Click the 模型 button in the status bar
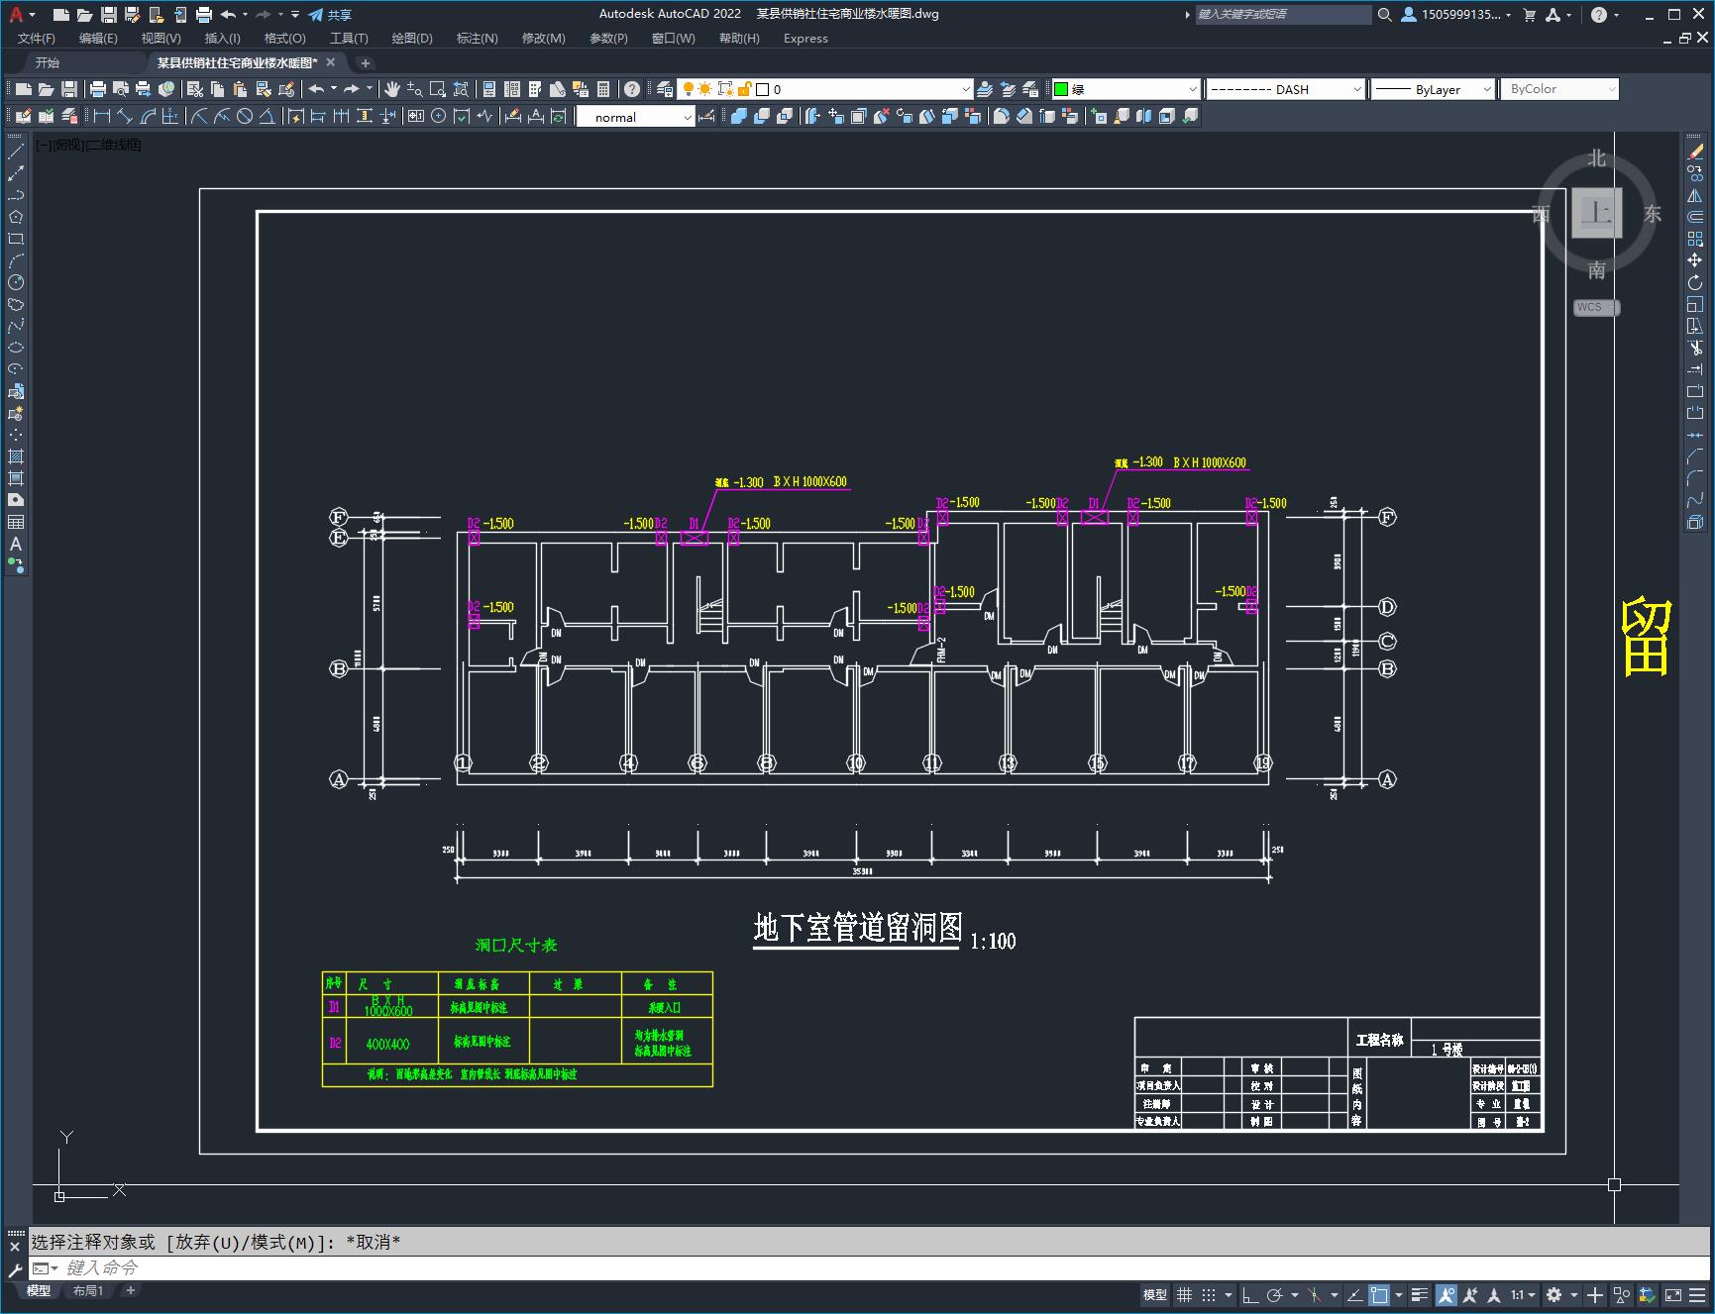1715x1314 pixels. pos(1155,1294)
